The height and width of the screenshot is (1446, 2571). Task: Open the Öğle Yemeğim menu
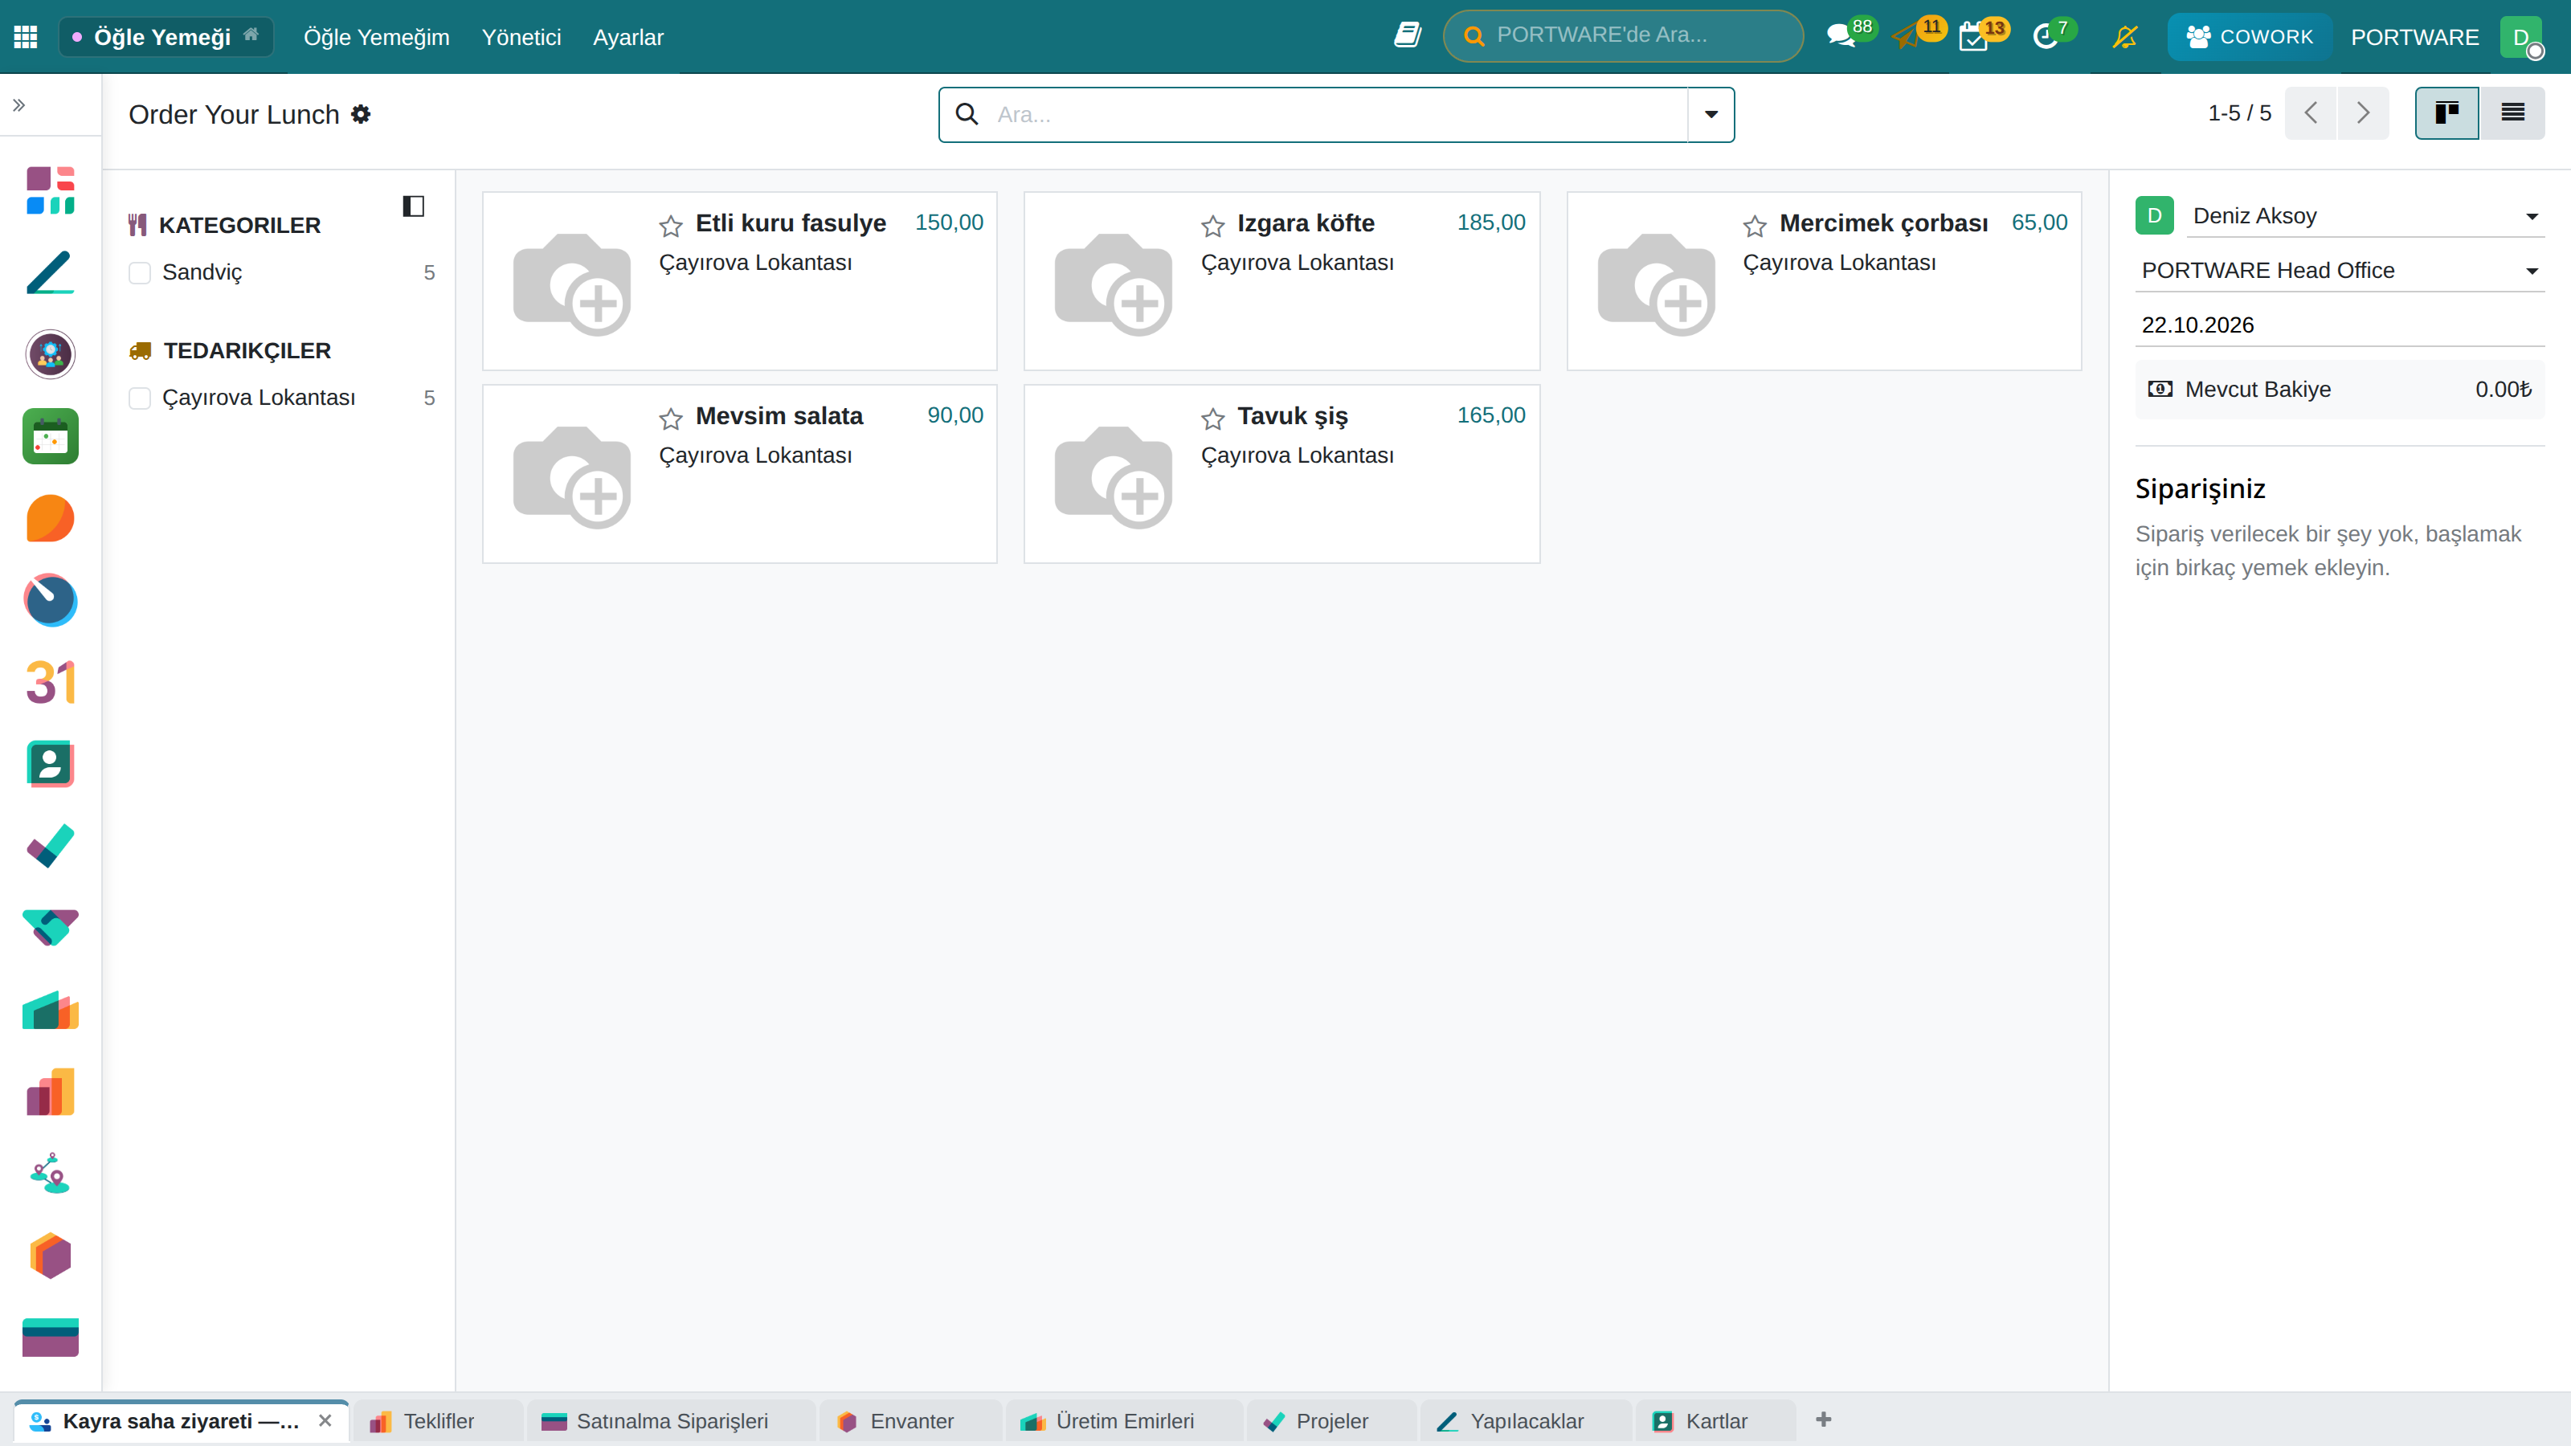coord(376,37)
